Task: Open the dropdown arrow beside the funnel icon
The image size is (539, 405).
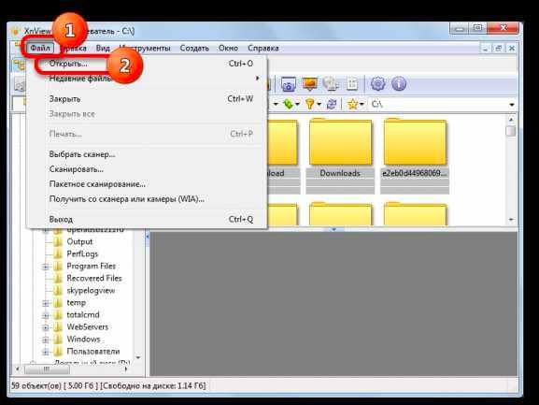Action: click(x=319, y=104)
